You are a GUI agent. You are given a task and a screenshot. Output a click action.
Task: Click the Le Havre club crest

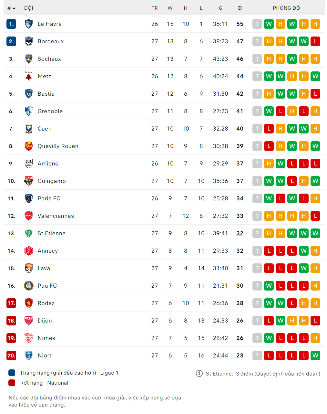point(28,24)
